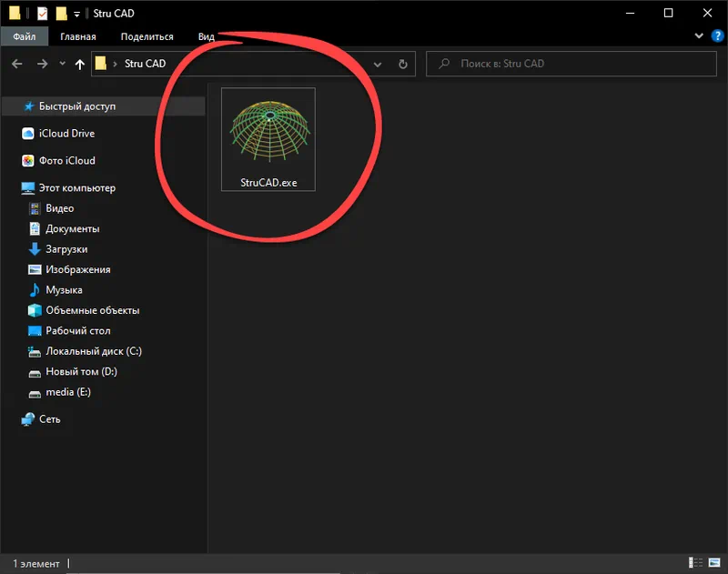728x574 pixels.
Task: Click the title bar folder system icon
Action: 15,14
